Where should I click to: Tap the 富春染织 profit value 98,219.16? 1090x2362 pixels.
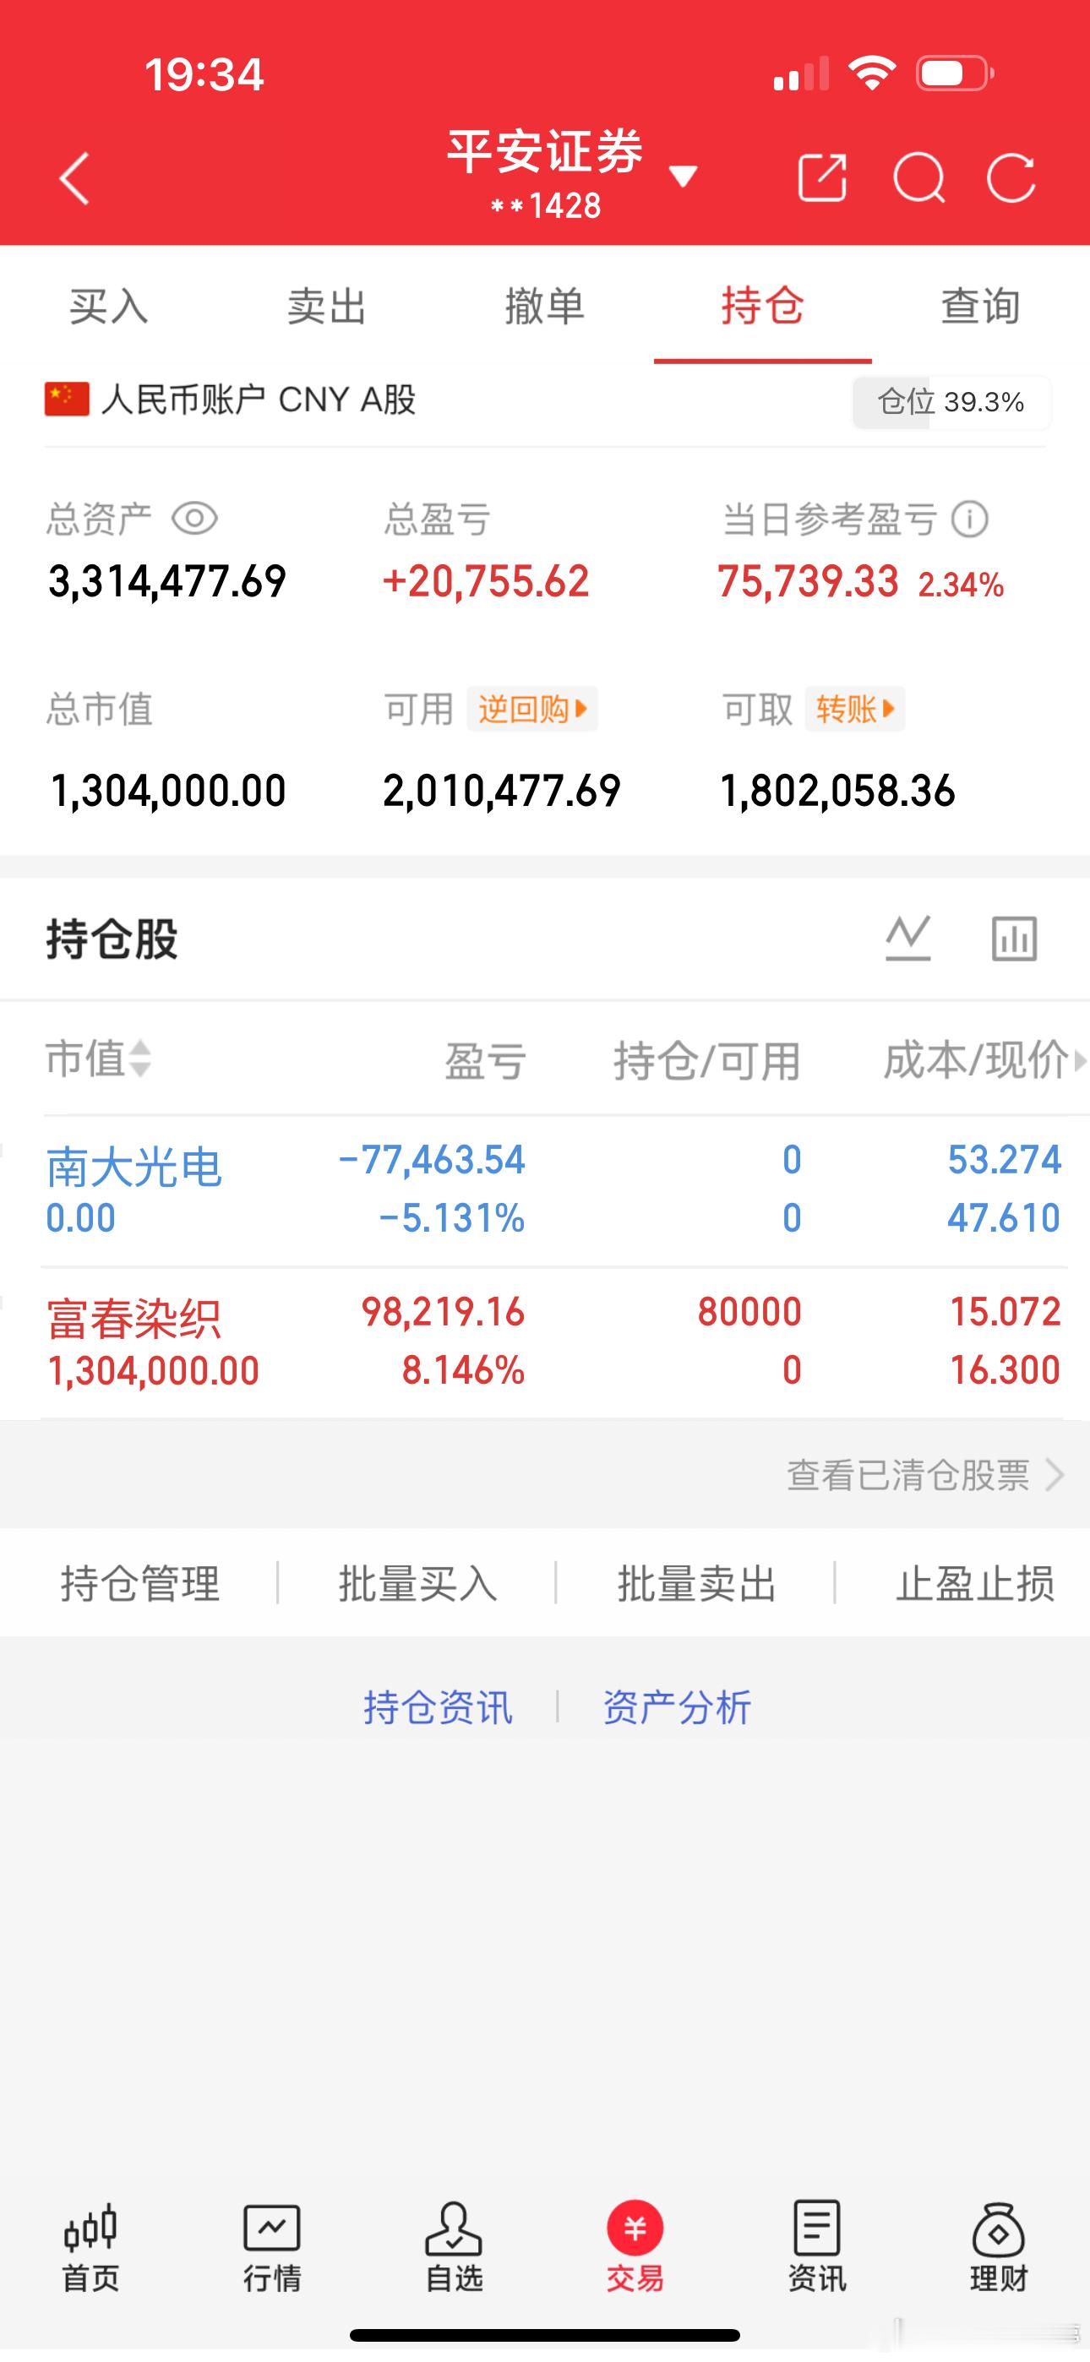tap(443, 1312)
